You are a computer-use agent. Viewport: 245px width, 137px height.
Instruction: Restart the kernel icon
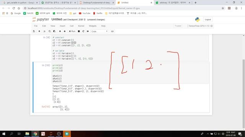(x=83, y=31)
